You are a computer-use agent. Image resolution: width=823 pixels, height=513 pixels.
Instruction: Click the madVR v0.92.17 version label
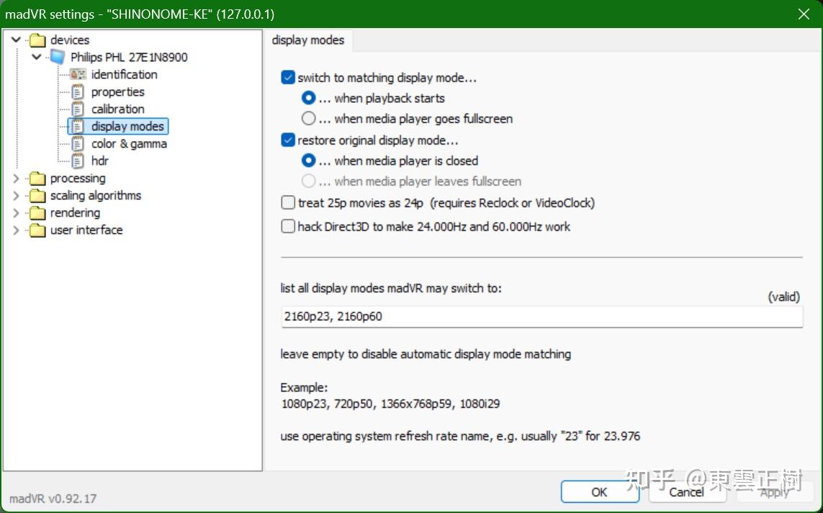53,499
